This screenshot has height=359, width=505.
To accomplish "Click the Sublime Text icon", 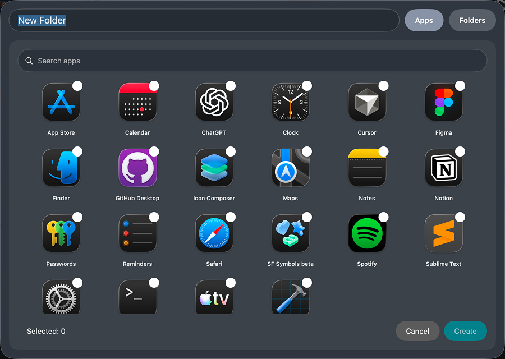I will 443,233.
